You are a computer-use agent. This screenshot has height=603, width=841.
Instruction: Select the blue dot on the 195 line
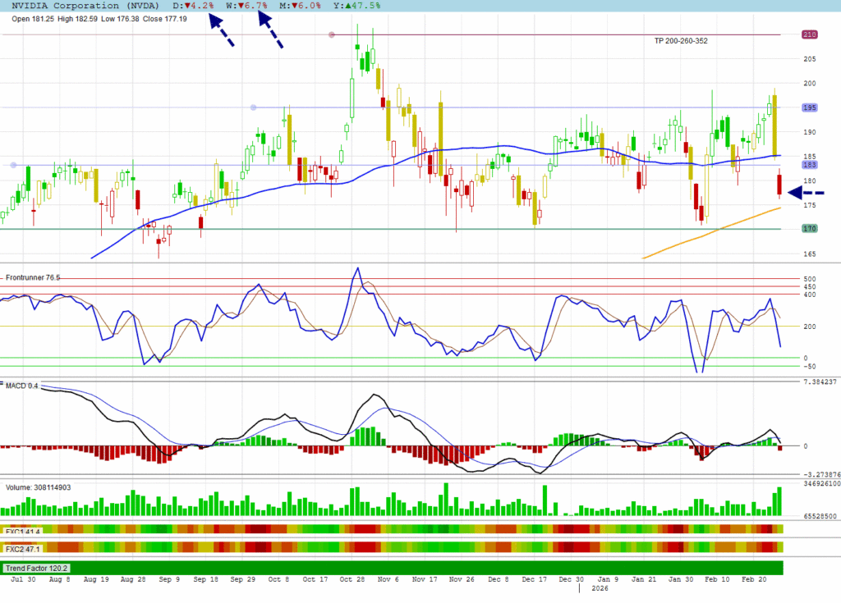tap(253, 107)
